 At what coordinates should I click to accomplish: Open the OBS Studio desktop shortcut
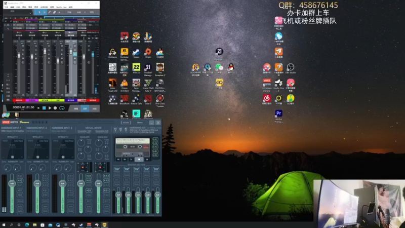pyautogui.click(x=291, y=69)
